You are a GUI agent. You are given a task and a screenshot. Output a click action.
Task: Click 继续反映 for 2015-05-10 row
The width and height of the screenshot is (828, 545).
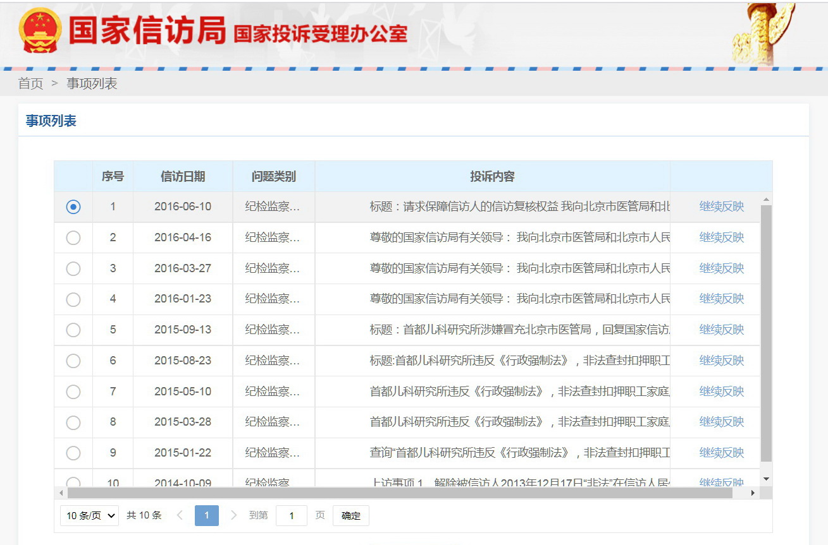tap(722, 392)
